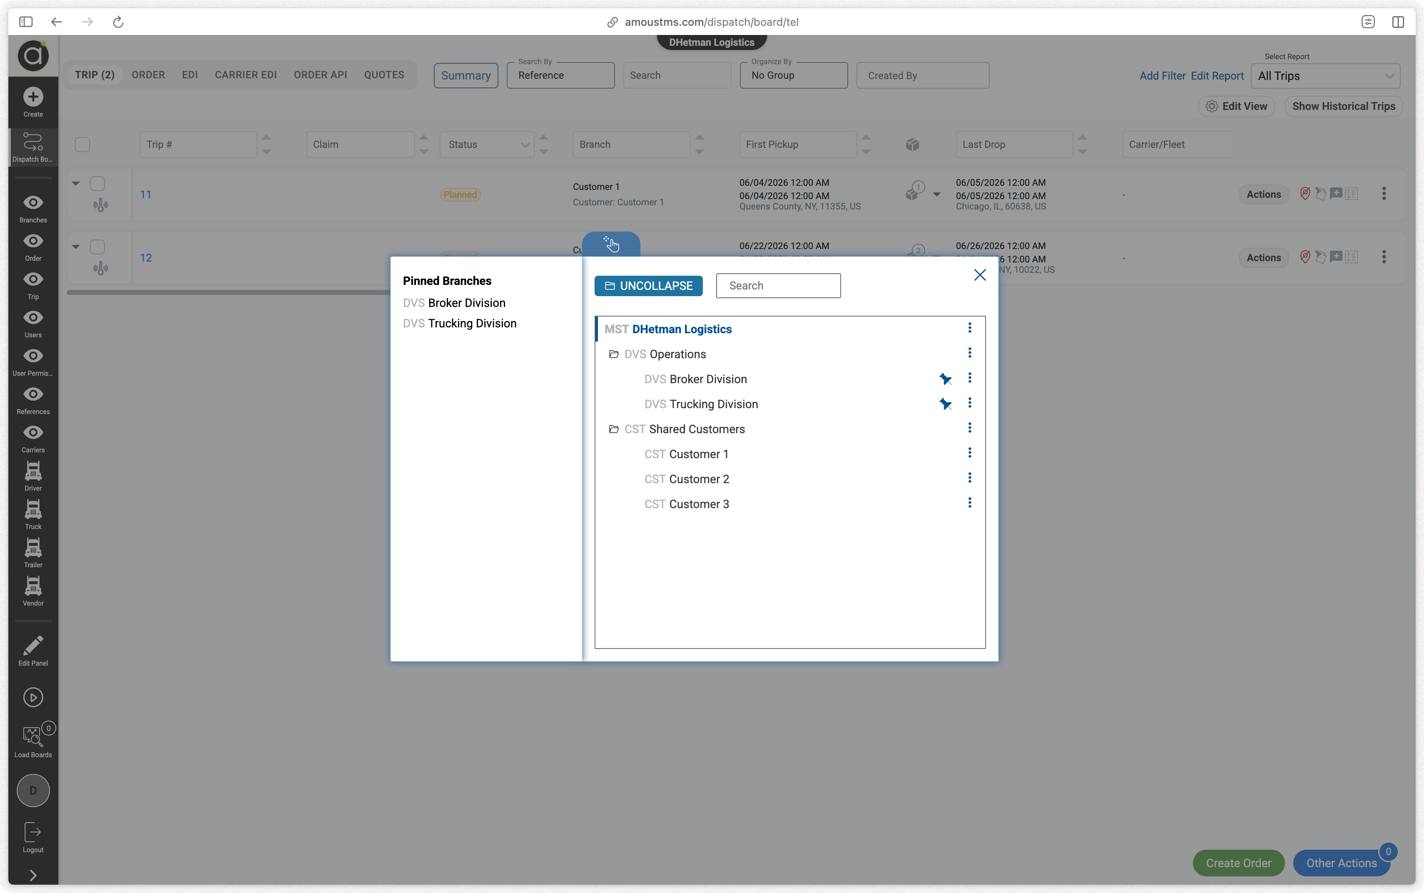Close the branch selector dialog

coord(980,275)
